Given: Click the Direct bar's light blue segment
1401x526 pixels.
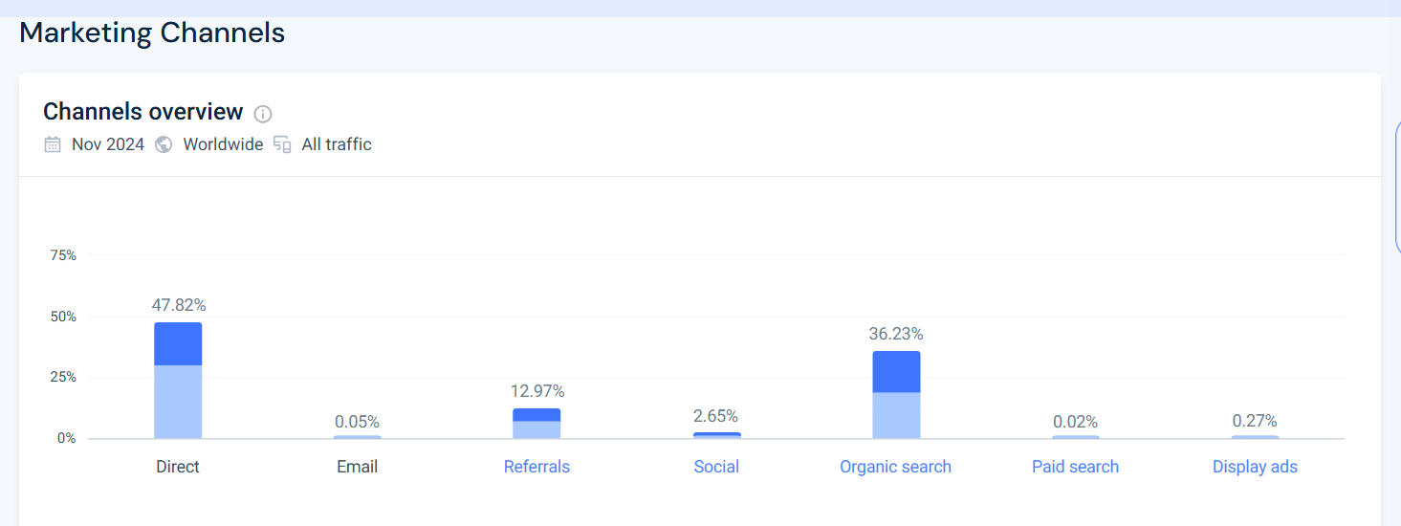Looking at the screenshot, I should (178, 402).
